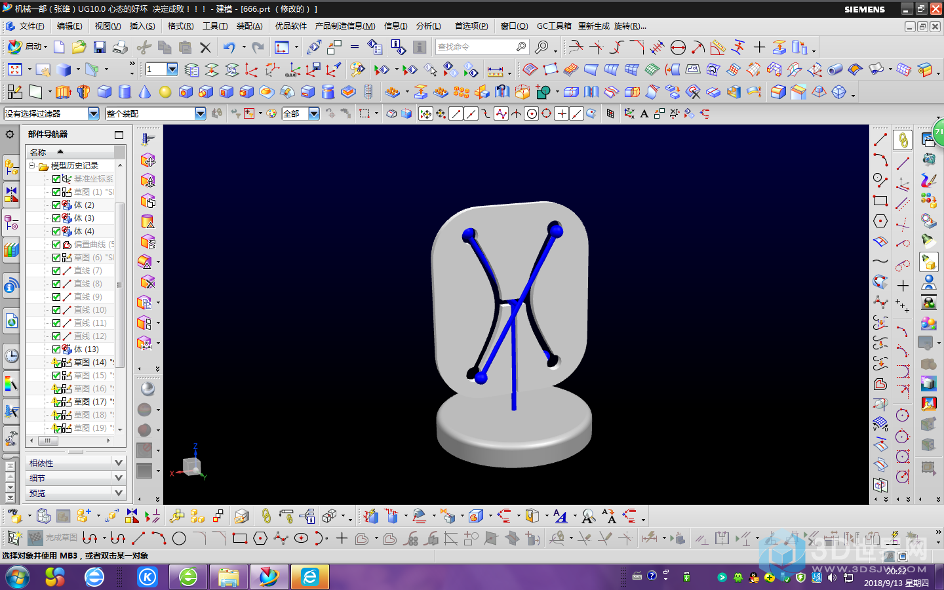The width and height of the screenshot is (944, 590).
Task: Collapse the 模型历史记录 tree node
Action: [31, 166]
